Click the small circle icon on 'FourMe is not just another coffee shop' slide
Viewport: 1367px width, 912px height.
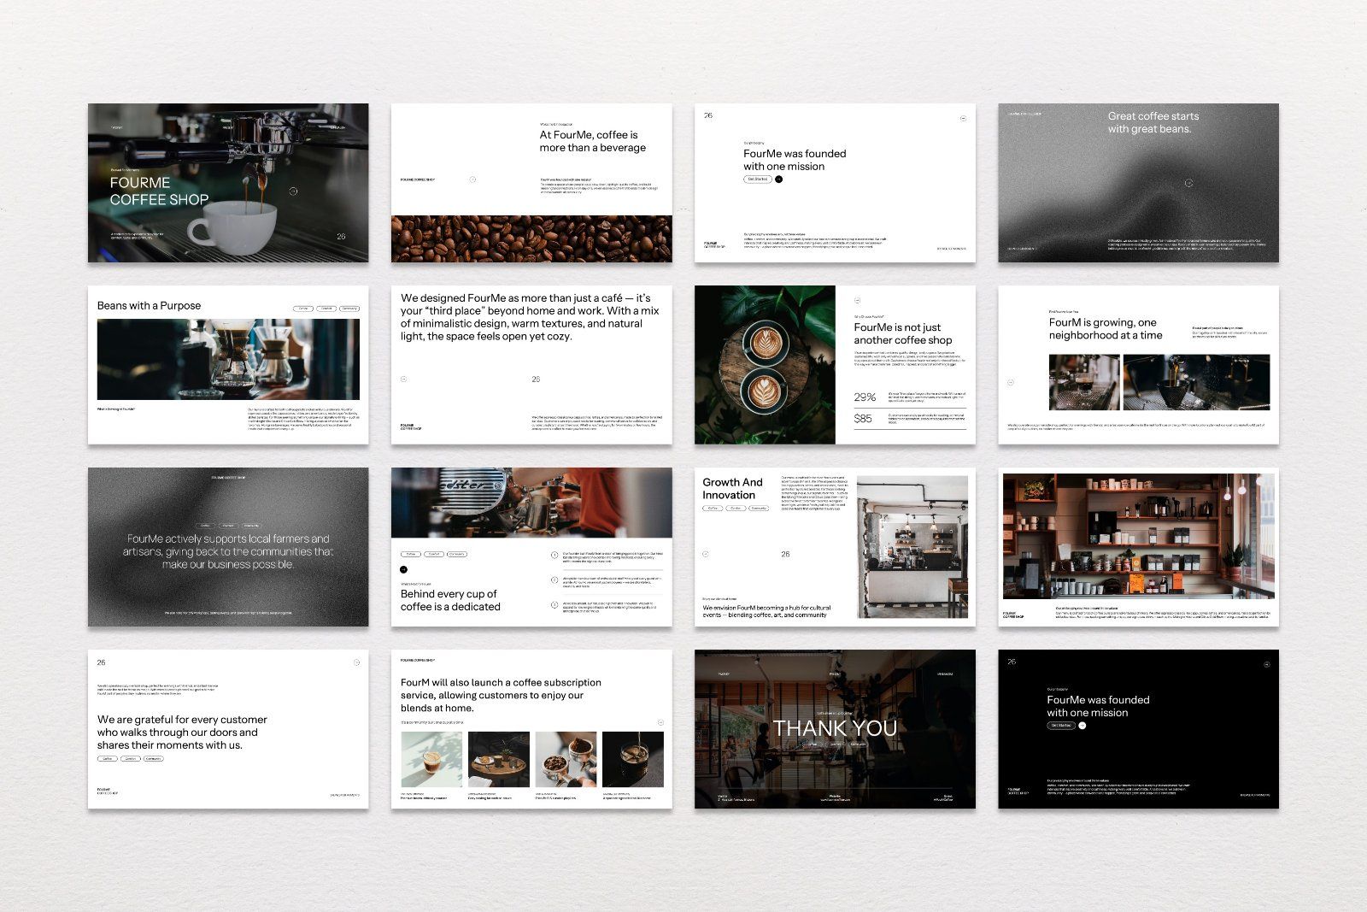click(857, 299)
